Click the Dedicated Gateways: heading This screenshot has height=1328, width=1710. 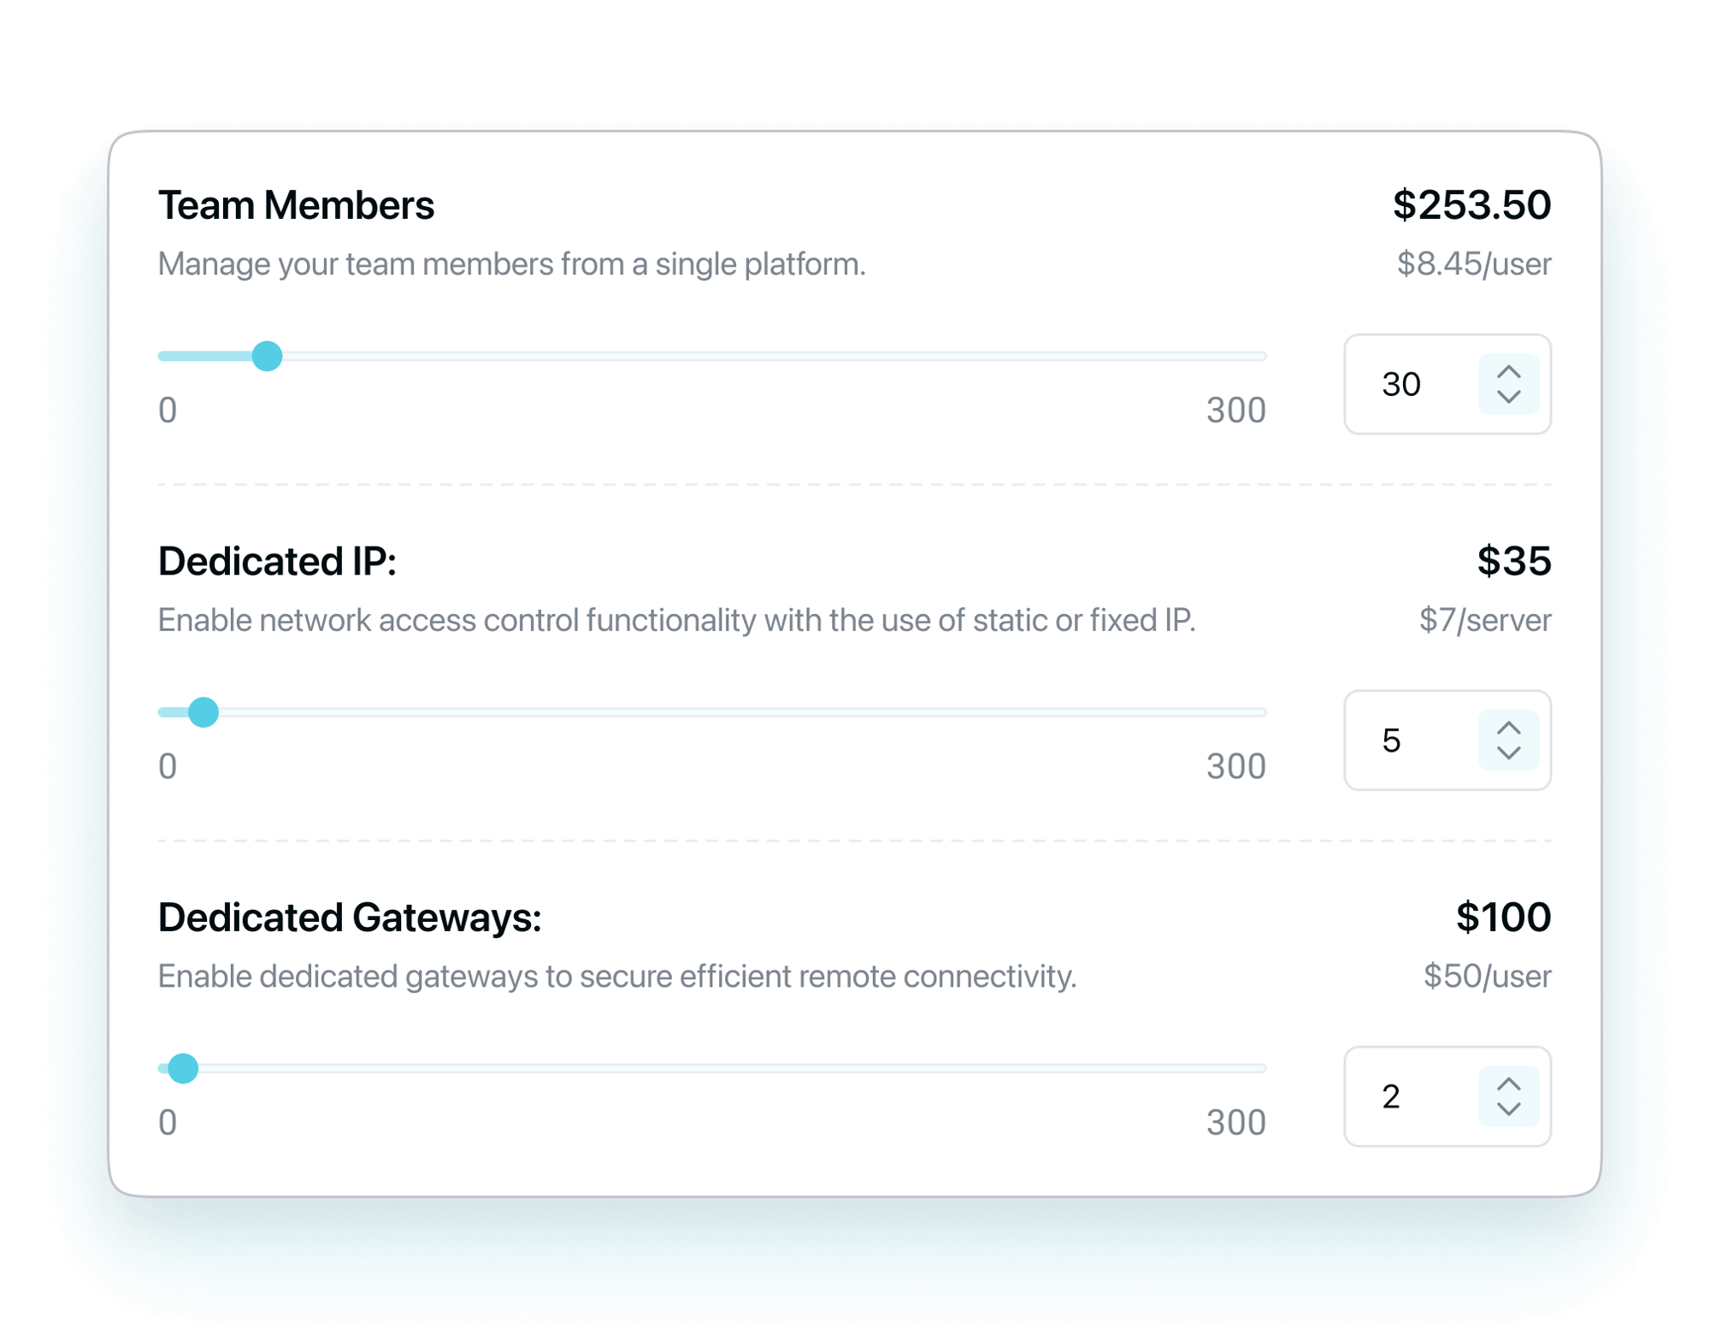(350, 918)
